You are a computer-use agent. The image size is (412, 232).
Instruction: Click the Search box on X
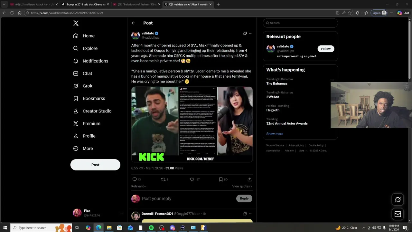pos(300,23)
